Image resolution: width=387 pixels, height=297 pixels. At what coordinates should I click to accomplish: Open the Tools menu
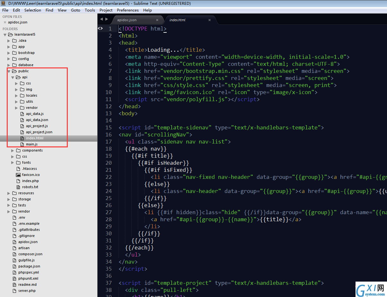click(90, 10)
